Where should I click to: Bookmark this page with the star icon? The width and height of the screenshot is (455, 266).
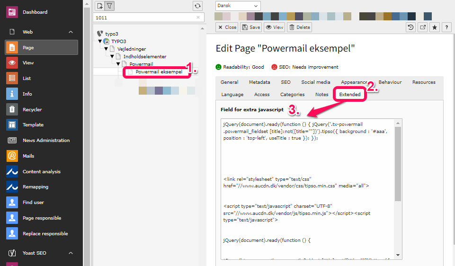point(435,27)
